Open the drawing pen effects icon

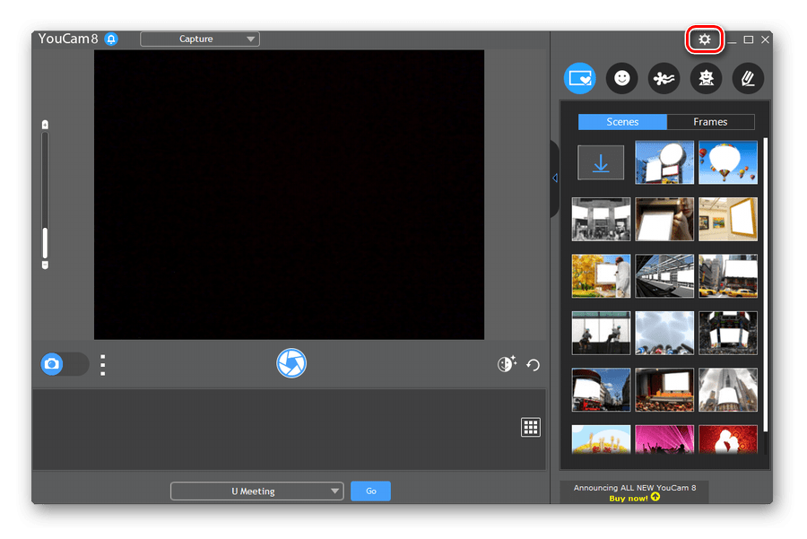pos(748,79)
